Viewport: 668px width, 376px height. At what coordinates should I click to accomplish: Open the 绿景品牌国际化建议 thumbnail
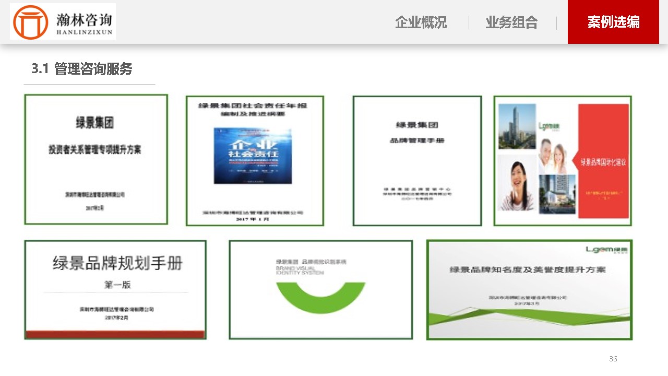(x=563, y=161)
